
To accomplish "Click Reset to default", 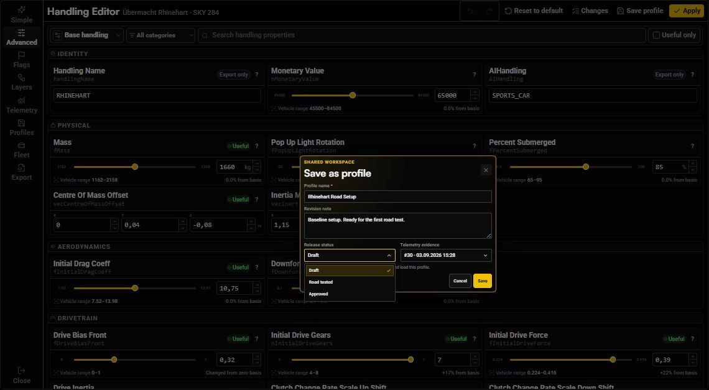I will point(534,11).
